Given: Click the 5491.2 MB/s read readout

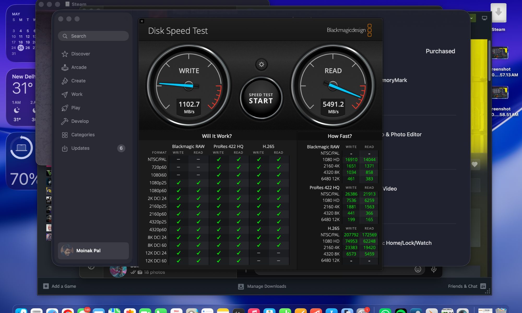Looking at the screenshot, I should coord(333,107).
